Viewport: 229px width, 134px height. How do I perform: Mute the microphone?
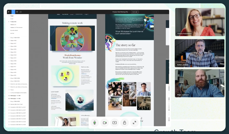(94, 122)
